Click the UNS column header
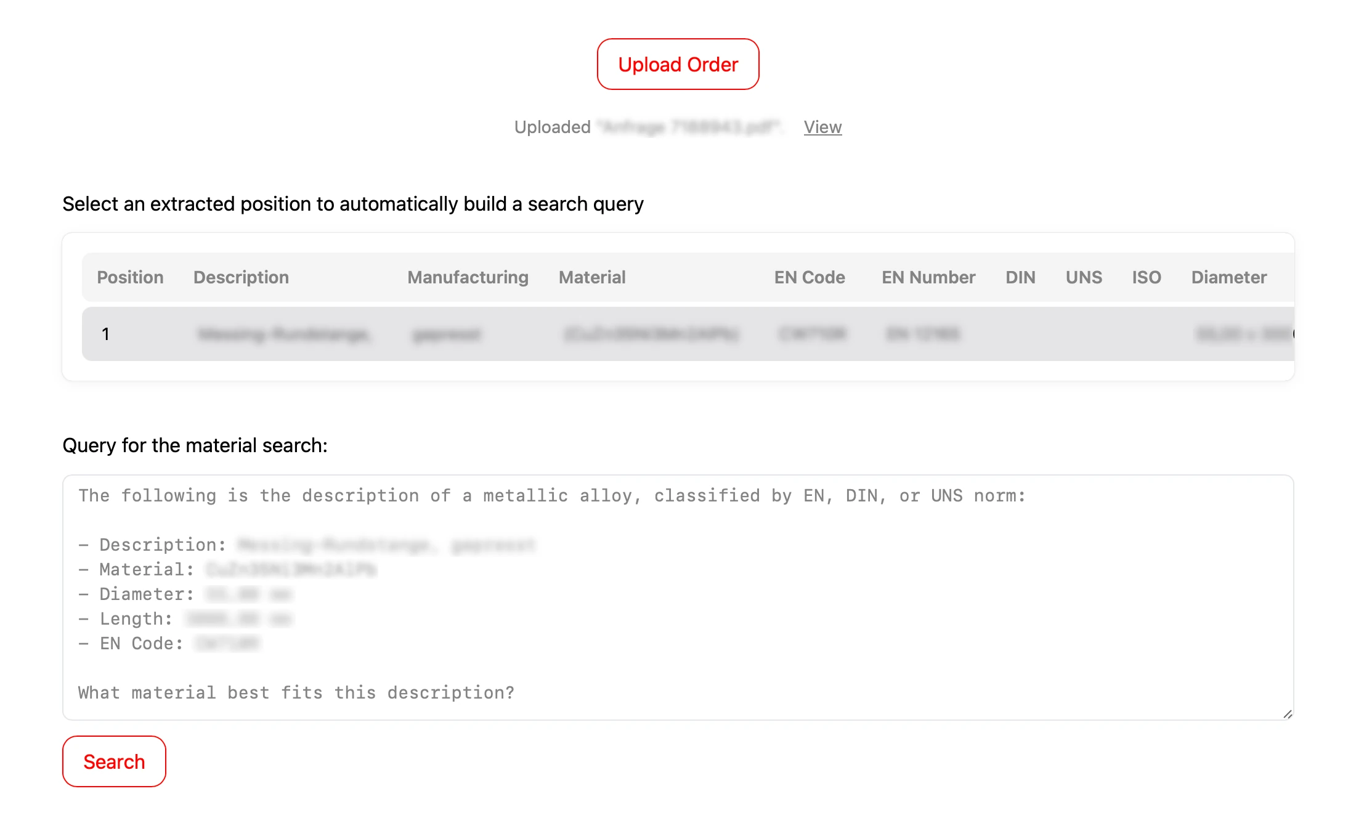Image resolution: width=1356 pixels, height=823 pixels. point(1083,277)
